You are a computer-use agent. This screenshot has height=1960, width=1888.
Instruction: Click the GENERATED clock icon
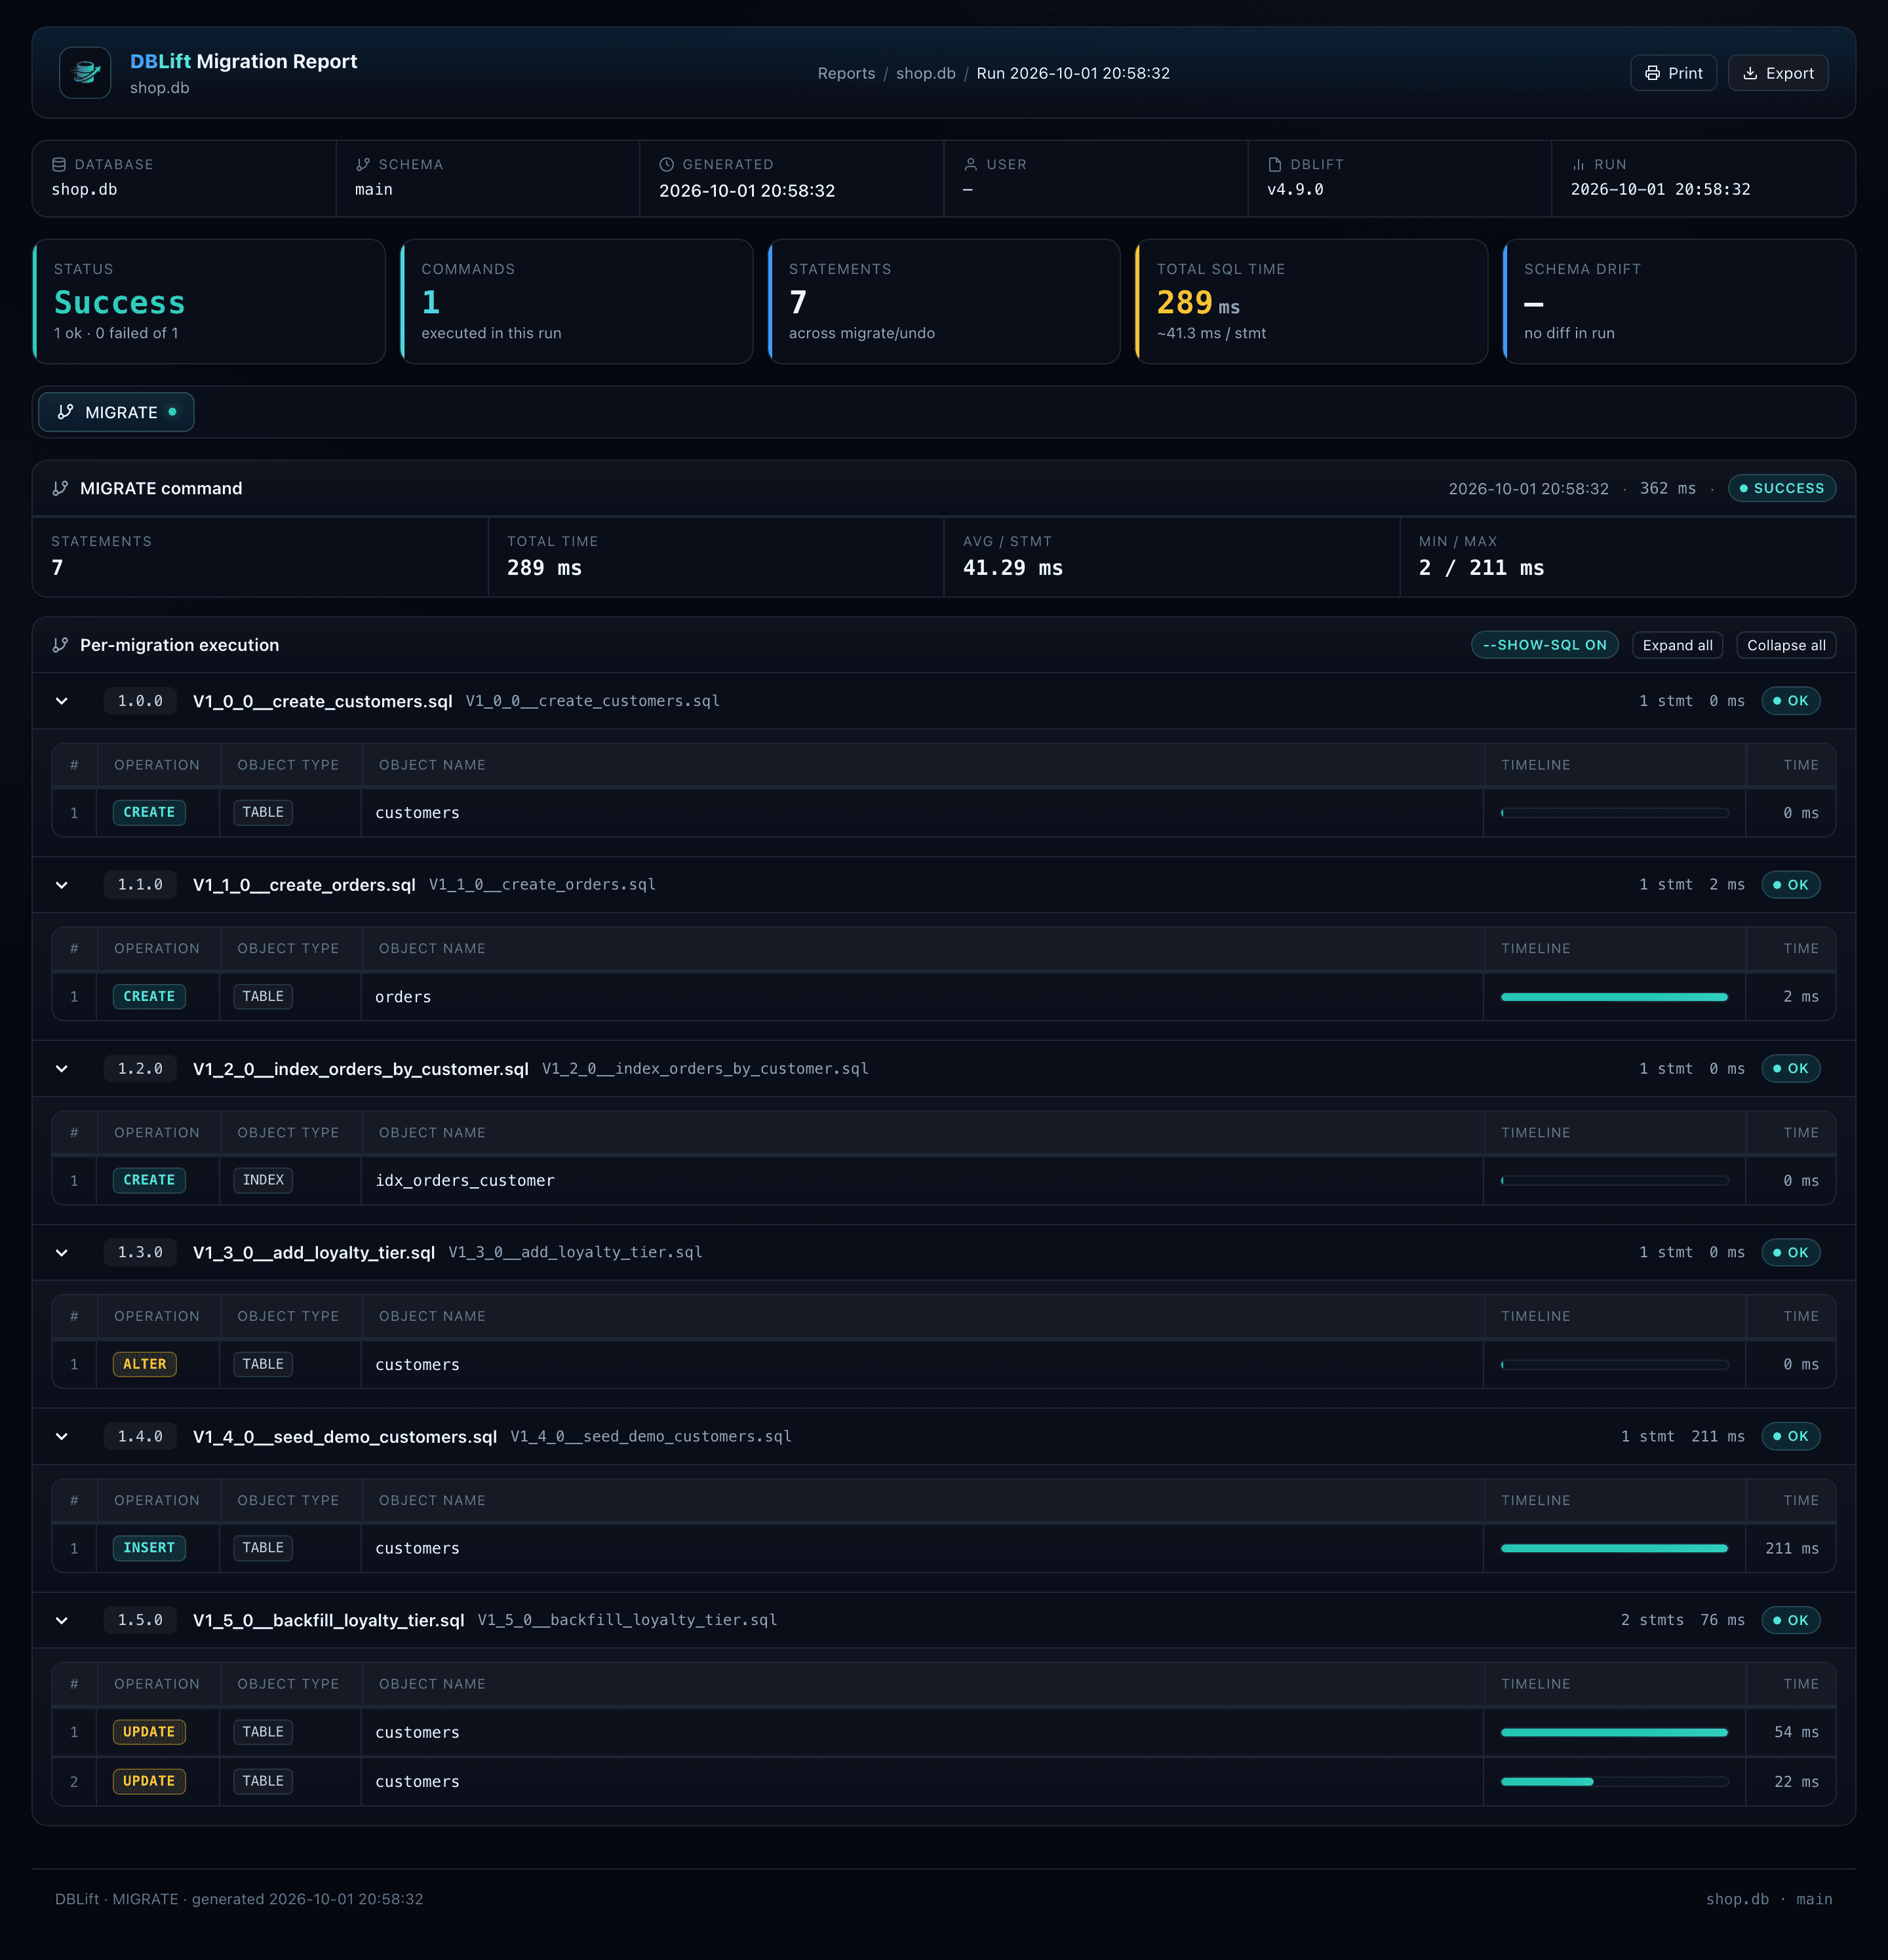667,165
